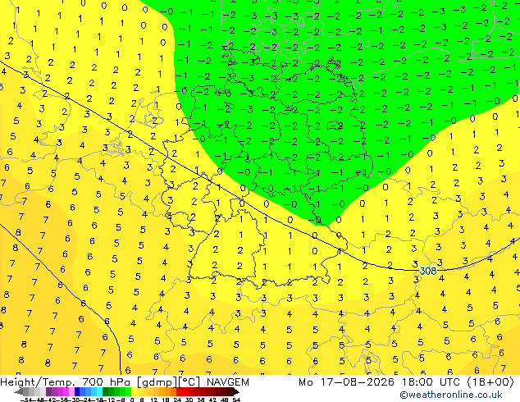Click the '(18+00)' forecast hour text
This screenshot has height=402, width=520.
coord(490,382)
